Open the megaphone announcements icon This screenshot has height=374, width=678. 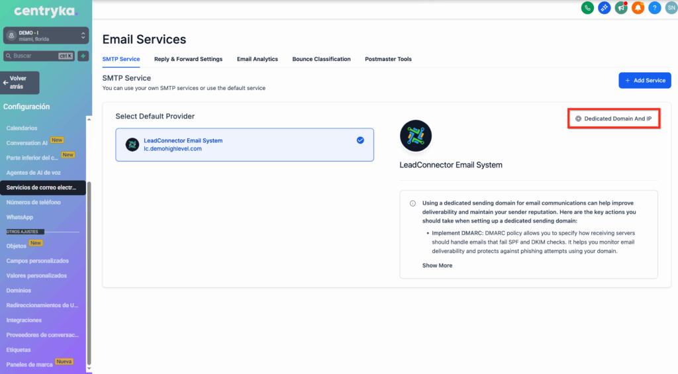point(620,8)
